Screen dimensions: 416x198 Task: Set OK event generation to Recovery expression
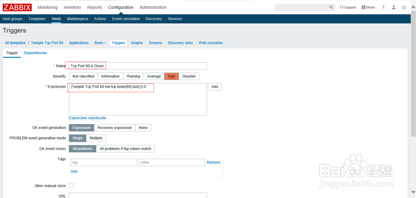[x=115, y=127]
